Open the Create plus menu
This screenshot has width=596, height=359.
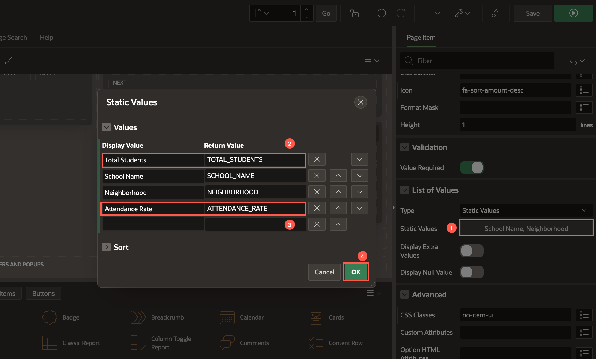click(x=433, y=13)
